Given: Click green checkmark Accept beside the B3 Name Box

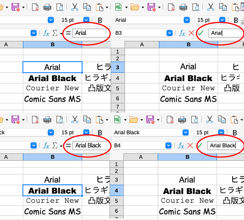Looking at the screenshot, I should (x=201, y=33).
